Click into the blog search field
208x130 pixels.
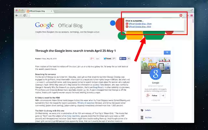click(152, 53)
